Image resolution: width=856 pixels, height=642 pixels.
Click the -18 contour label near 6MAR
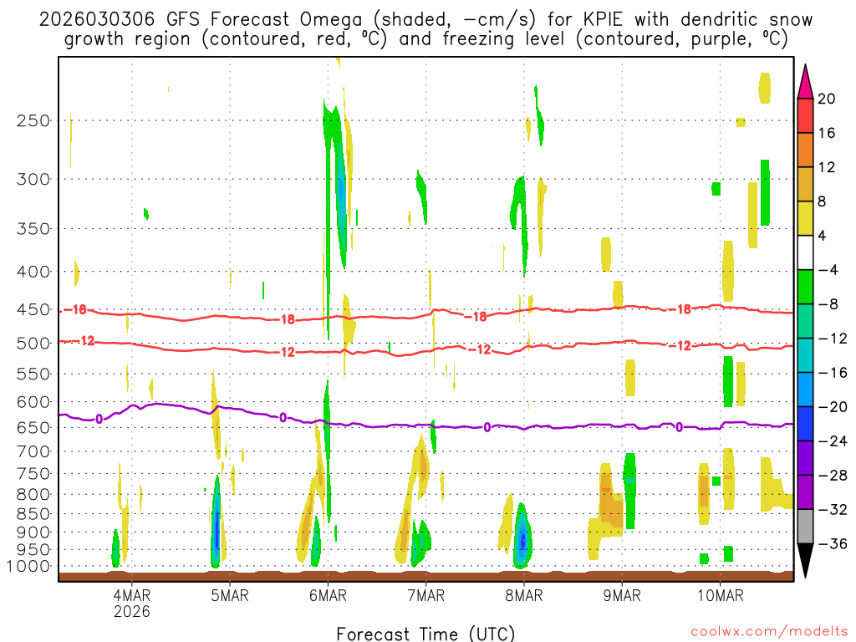(285, 319)
